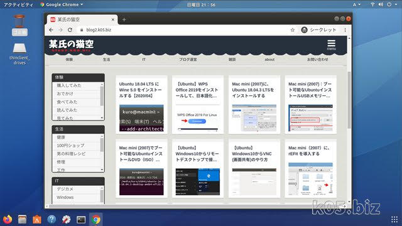The image size is (402, 226).
Task: Select the 雑談 navigation item
Action: click(232, 60)
